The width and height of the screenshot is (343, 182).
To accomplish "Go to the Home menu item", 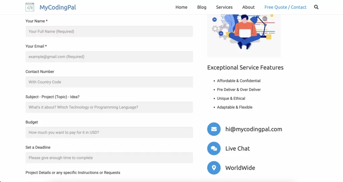I will click(181, 7).
